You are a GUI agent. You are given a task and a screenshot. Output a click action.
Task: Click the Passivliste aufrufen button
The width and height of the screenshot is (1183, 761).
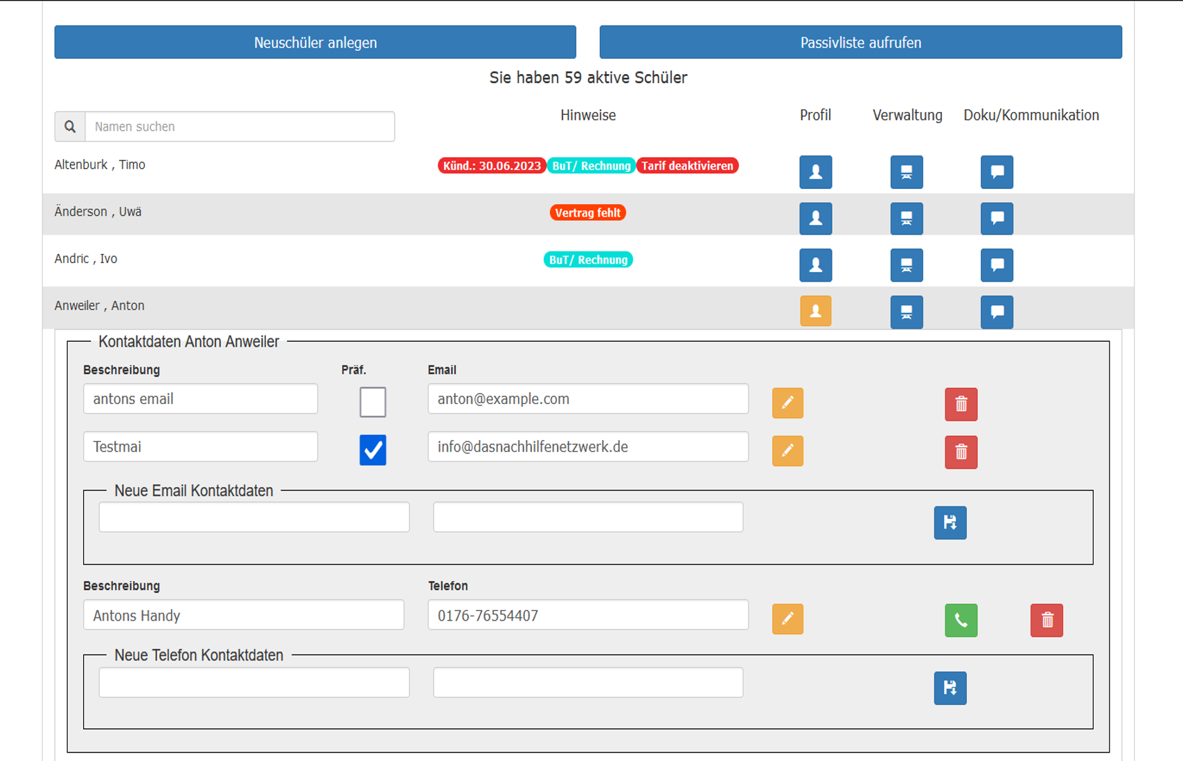pyautogui.click(x=860, y=42)
